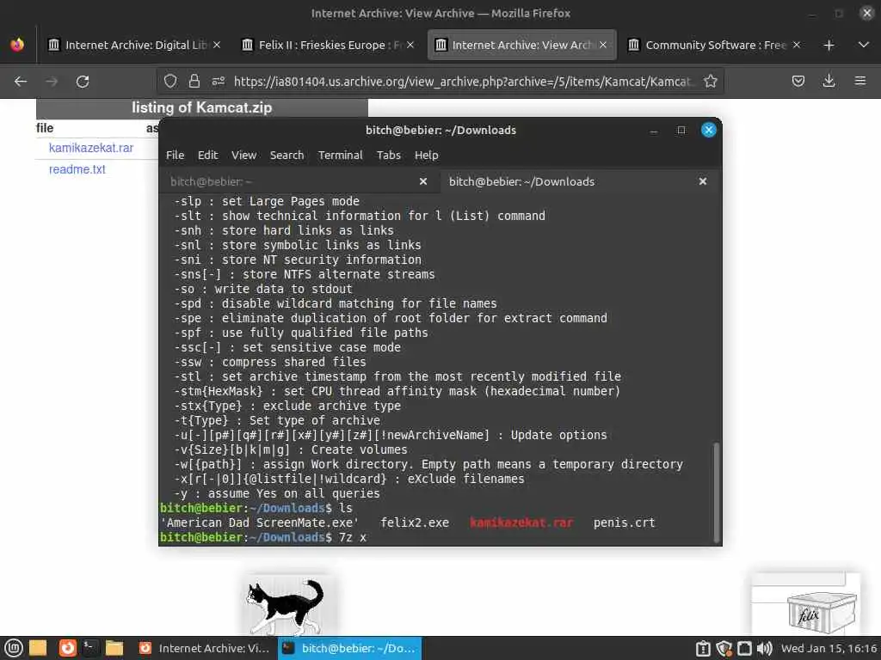Click the walking black and white cat image

click(286, 608)
